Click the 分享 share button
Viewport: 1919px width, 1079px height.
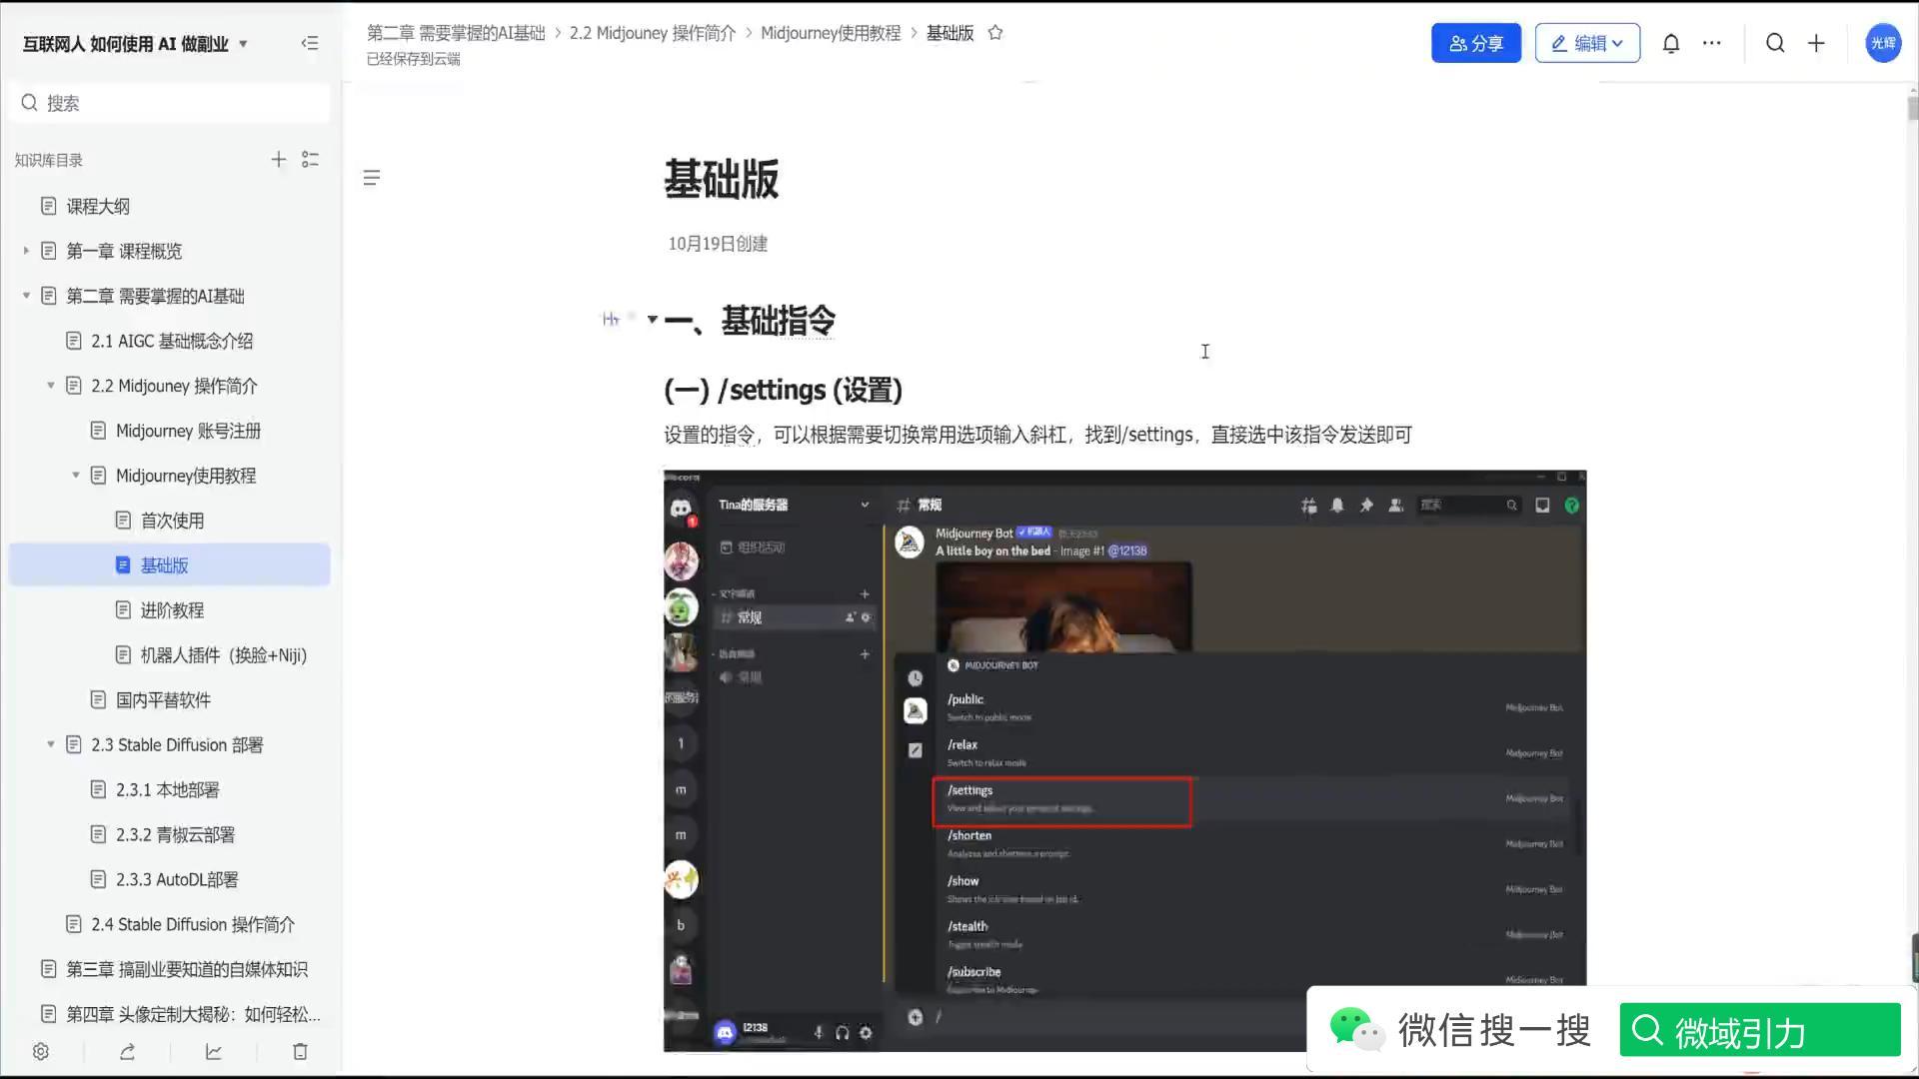coord(1475,43)
